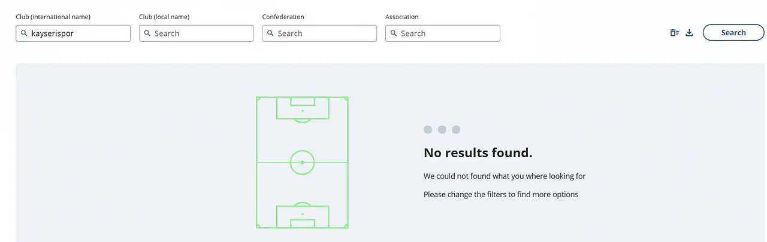
Task: Click the "Confederation" field label
Action: tap(283, 17)
